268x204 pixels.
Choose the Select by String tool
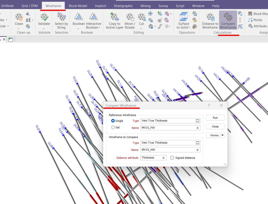point(61,21)
